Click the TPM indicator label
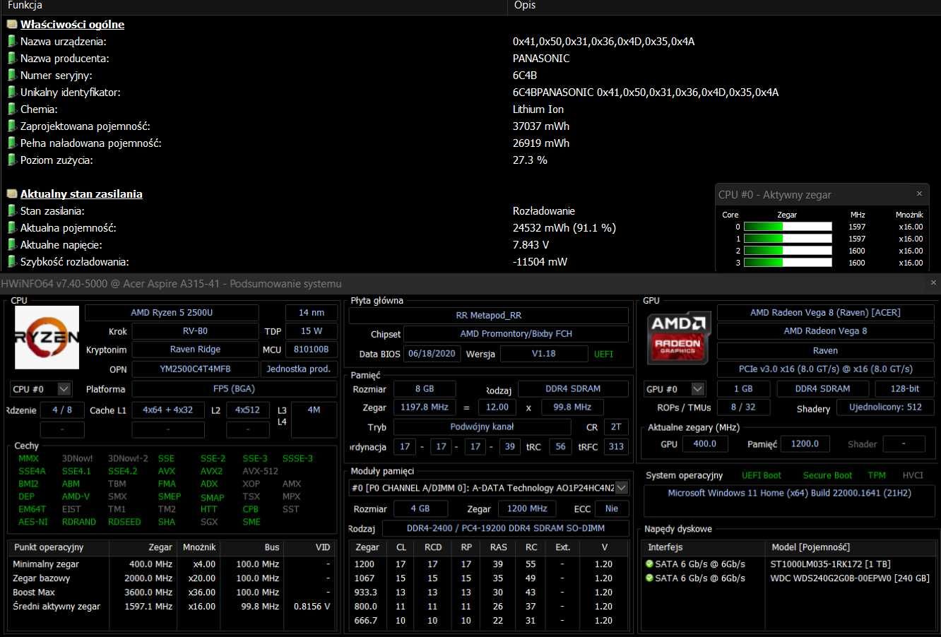The width and height of the screenshot is (941, 637). (877, 475)
